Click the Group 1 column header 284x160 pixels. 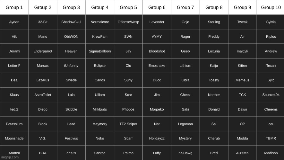point(14,7)
